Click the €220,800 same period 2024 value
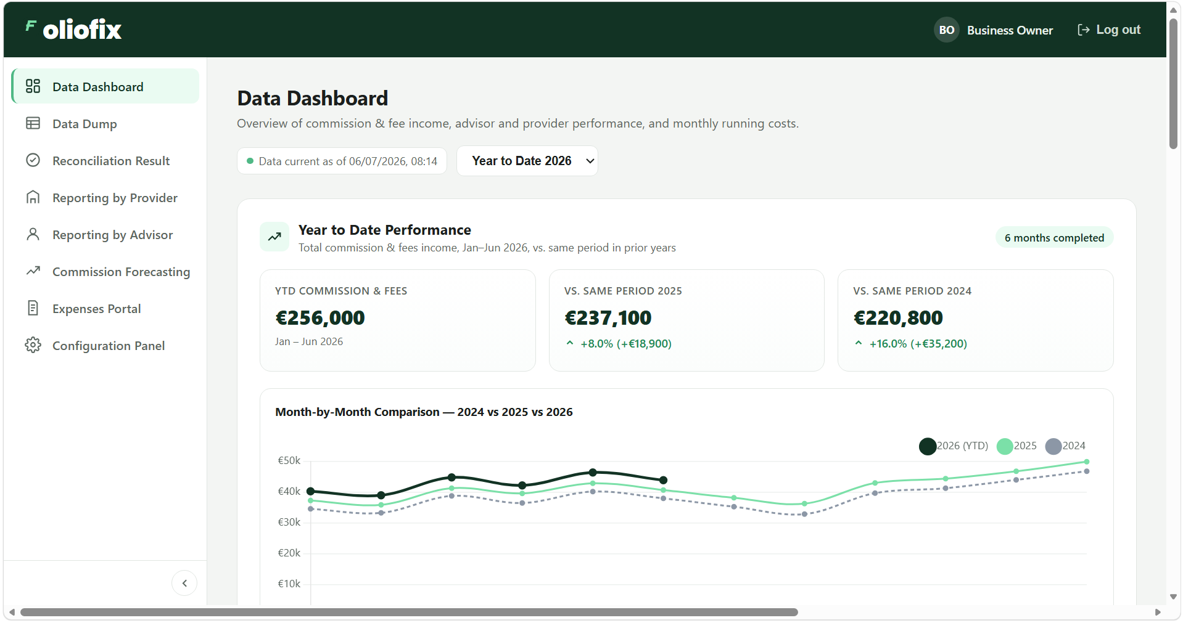Screen dimensions: 1183x623 (898, 317)
